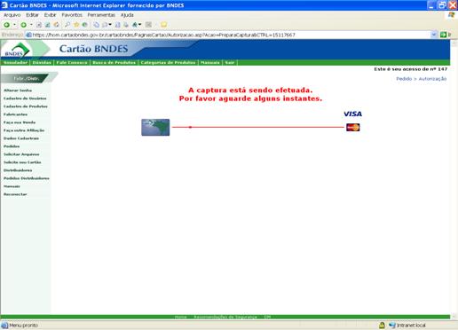The image size is (458, 330).
Task: Click the BNDES logo in header
Action: tap(17, 50)
